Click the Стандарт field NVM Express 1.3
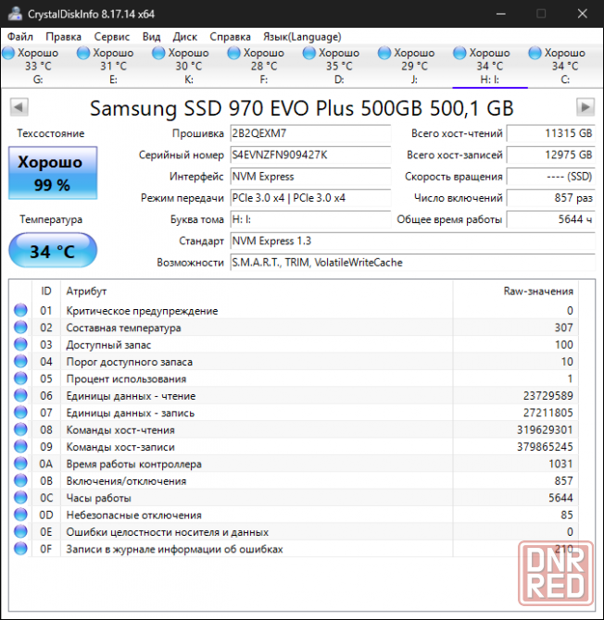This screenshot has height=620, width=604. tap(412, 241)
